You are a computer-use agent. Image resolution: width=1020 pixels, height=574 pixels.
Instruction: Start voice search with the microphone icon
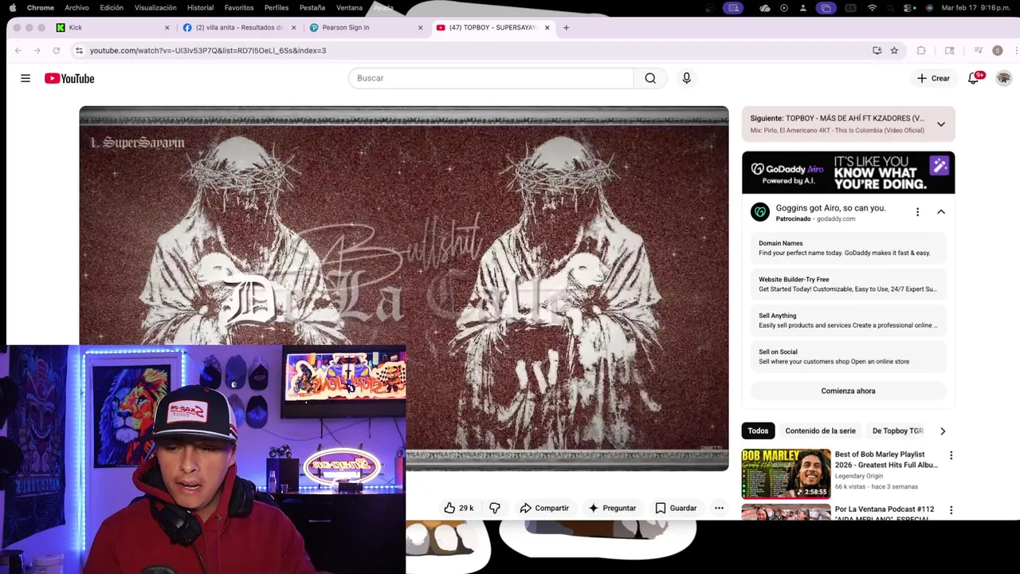tap(686, 78)
